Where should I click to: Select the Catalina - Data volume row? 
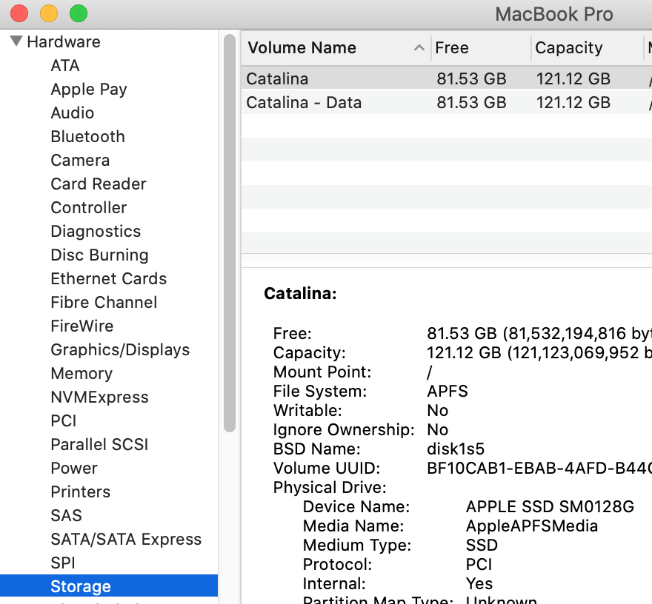click(447, 102)
